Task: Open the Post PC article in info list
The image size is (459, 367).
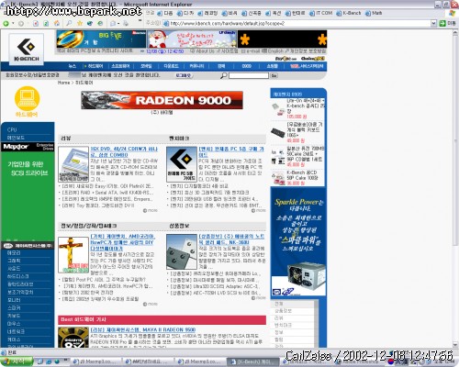Action: point(104,280)
